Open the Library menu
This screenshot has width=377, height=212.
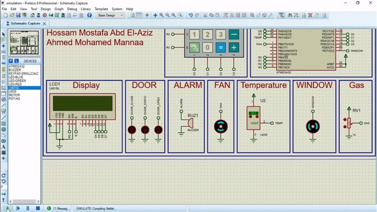click(85, 9)
